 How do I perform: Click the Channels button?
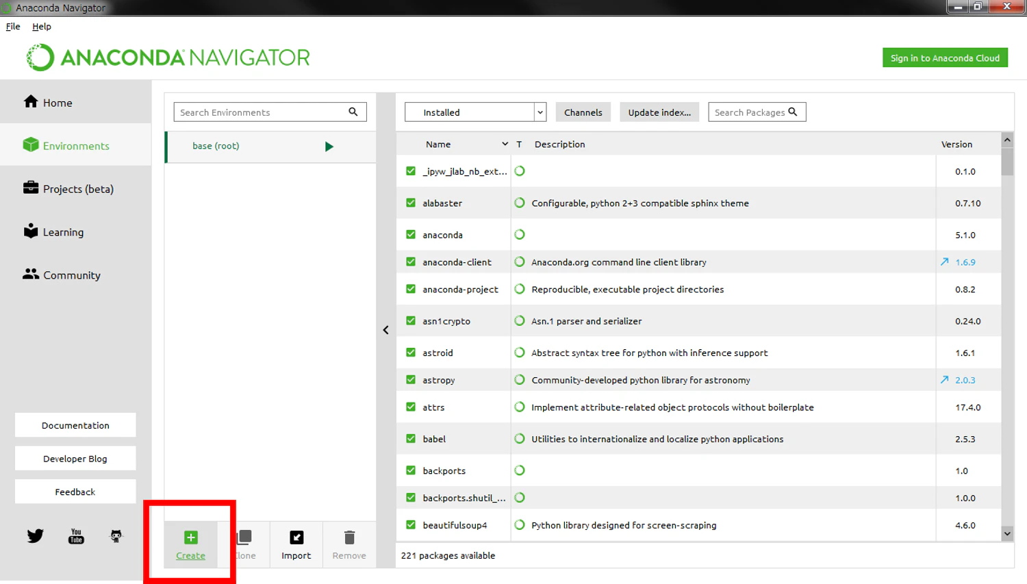(x=583, y=112)
